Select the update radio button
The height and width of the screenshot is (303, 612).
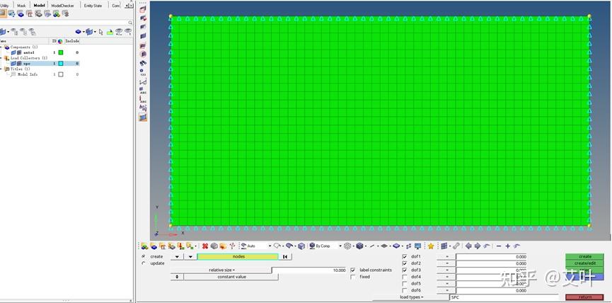coord(143,263)
